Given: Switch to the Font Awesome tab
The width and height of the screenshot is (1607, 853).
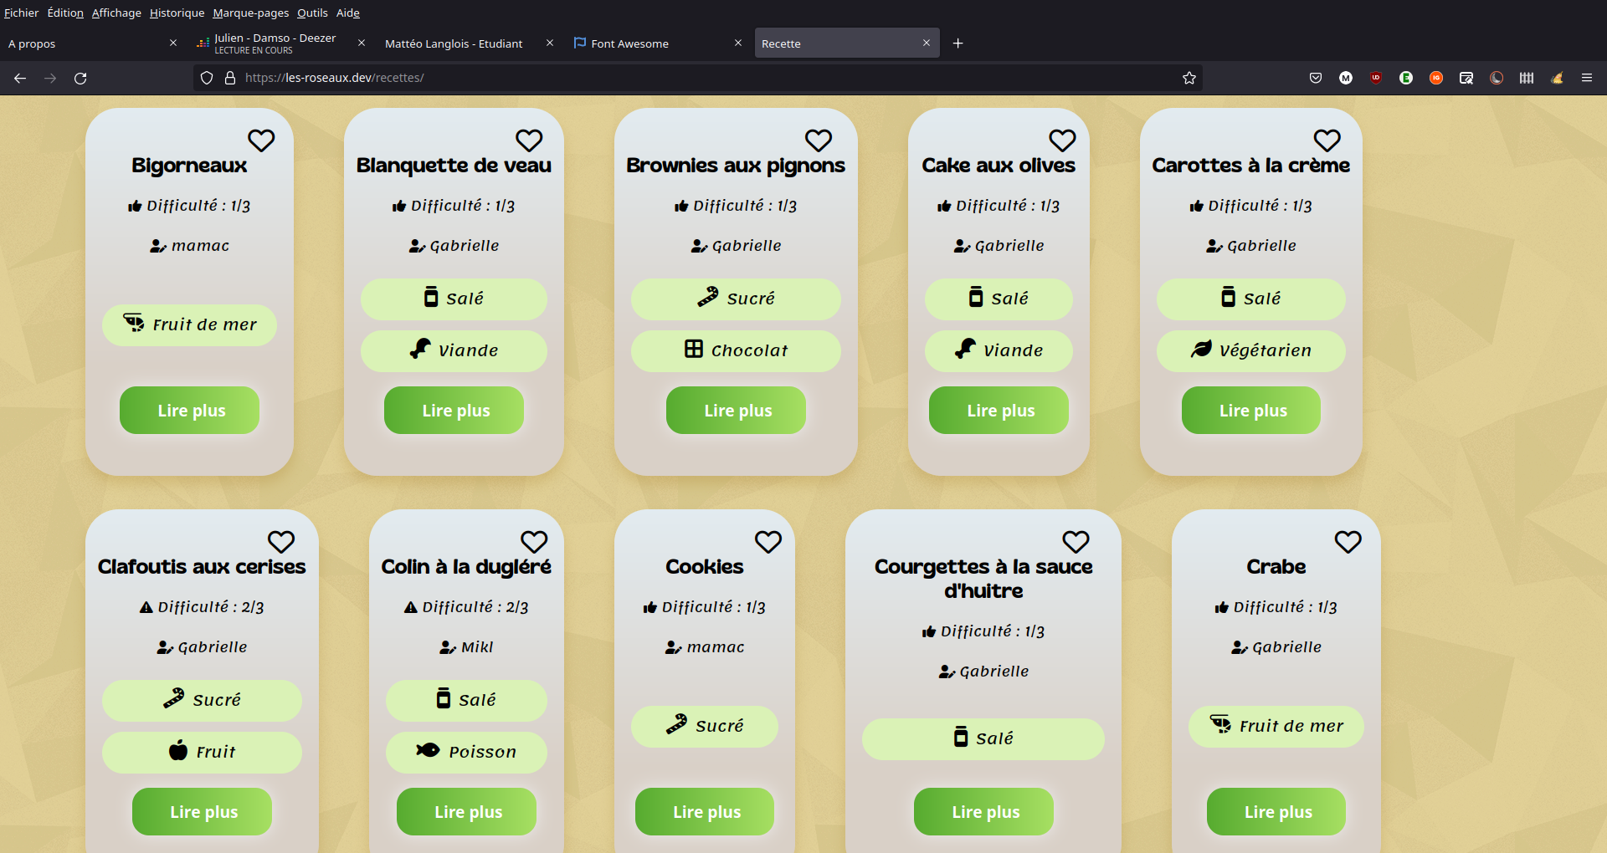Looking at the screenshot, I should (629, 43).
